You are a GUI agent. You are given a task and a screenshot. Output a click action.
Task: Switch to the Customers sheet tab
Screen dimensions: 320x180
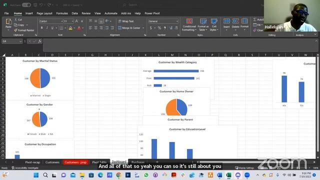point(52,162)
